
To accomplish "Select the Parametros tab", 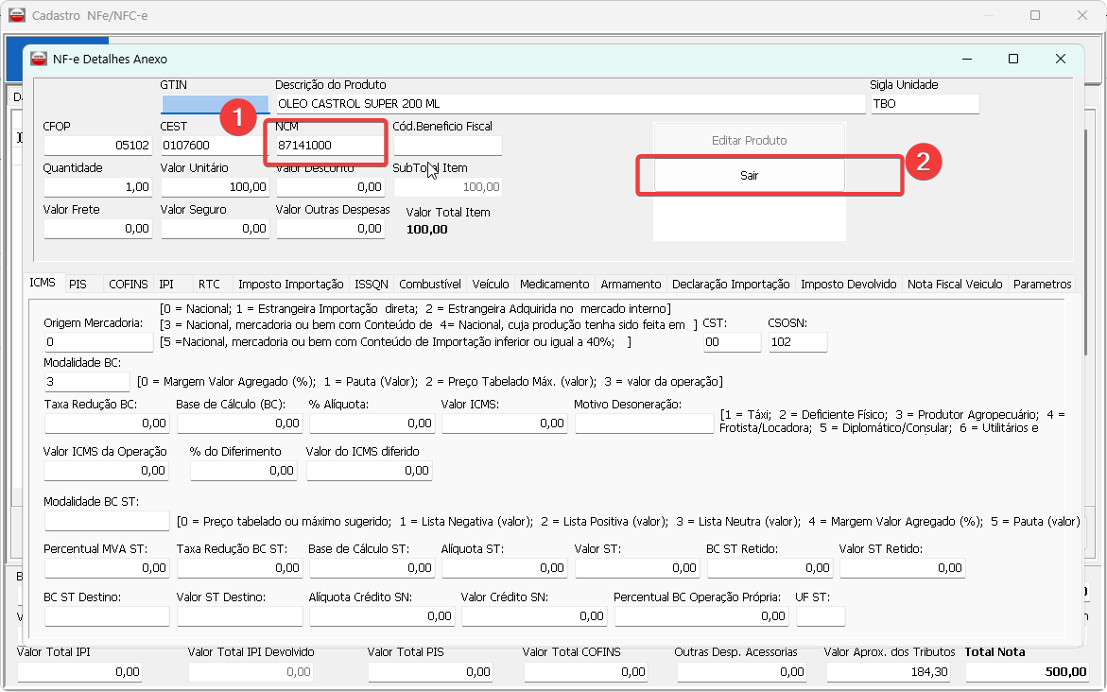I will coord(1042,284).
